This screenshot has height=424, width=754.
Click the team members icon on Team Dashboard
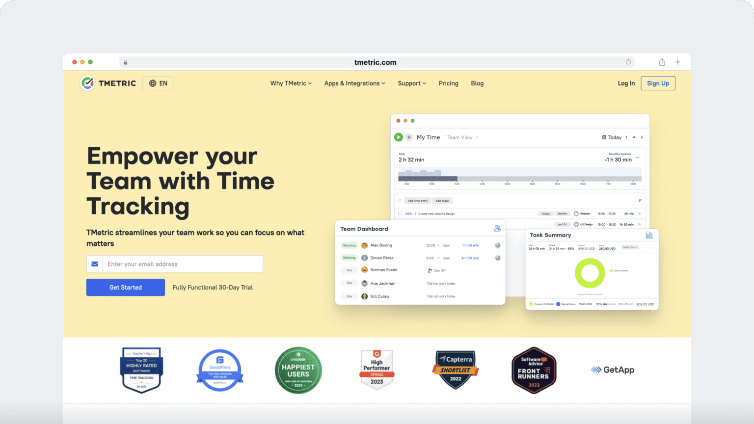tap(497, 229)
